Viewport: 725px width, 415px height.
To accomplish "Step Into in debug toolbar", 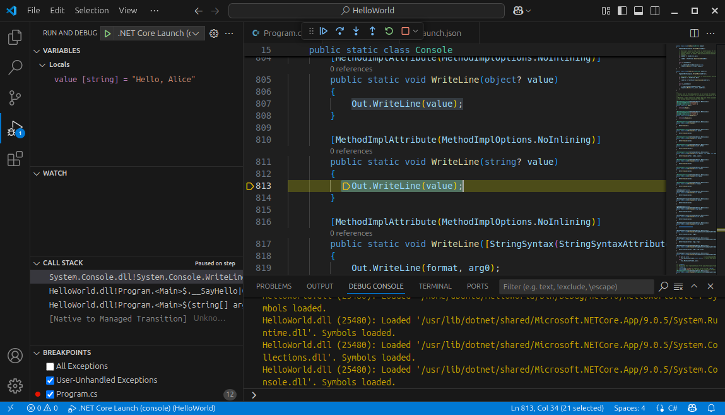I will click(x=356, y=31).
